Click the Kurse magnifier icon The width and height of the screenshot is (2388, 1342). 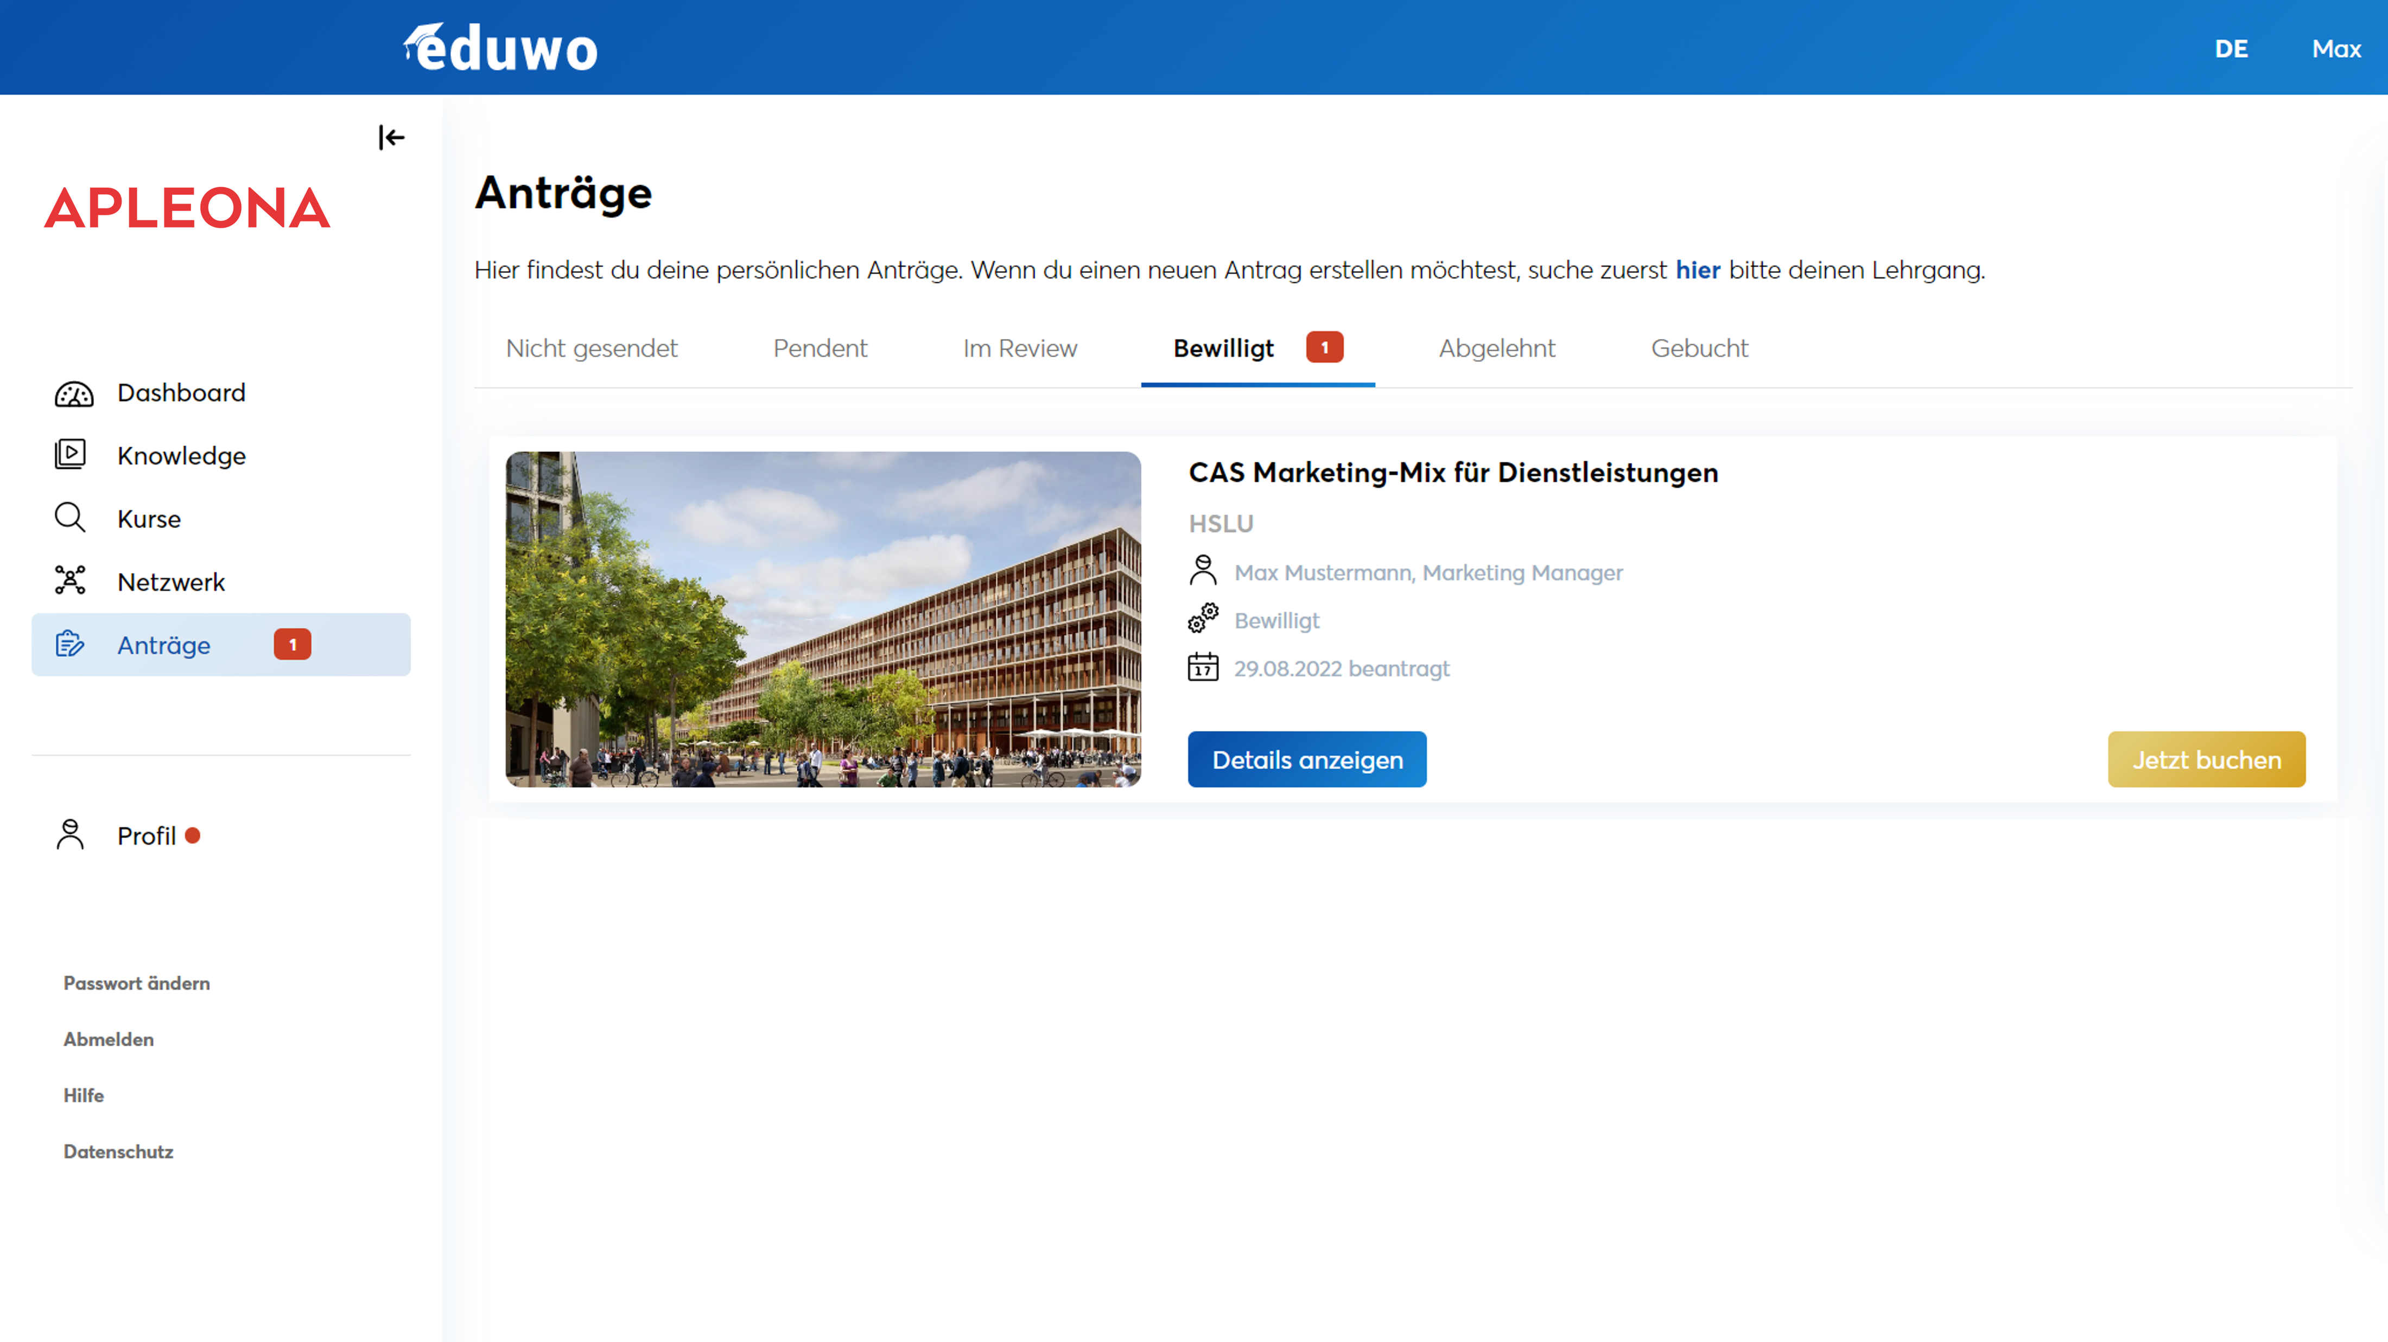[71, 518]
